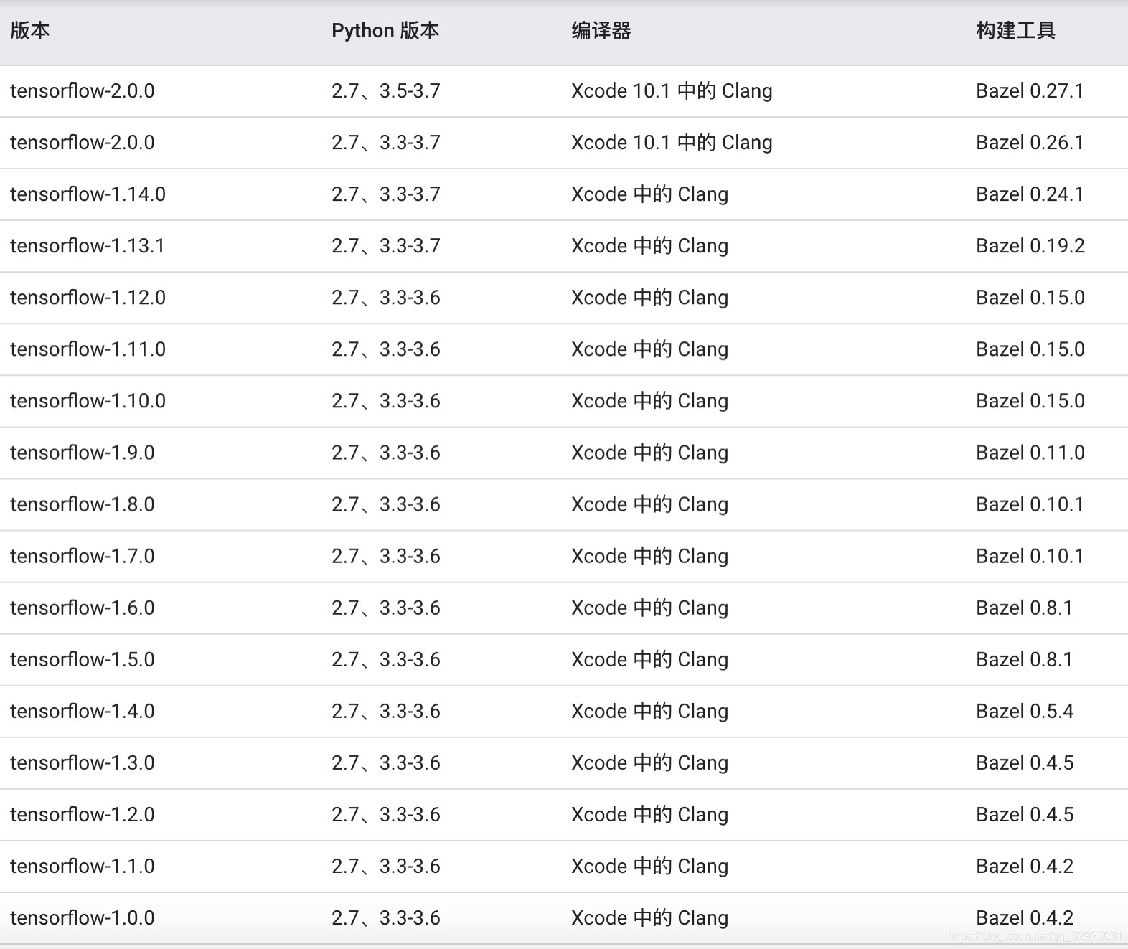1128x949 pixels.
Task: Select Python 2.7、3.3-3.6 in the tensorflow-1.4.0 row
Action: 386,711
